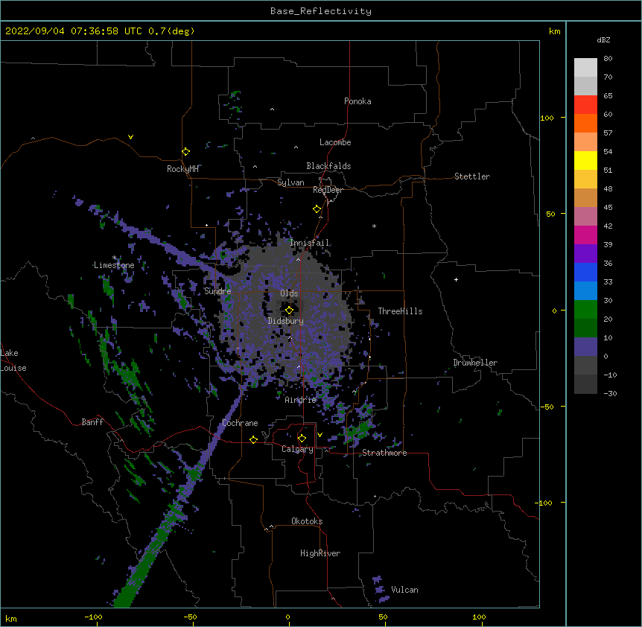Click the RockyMH label
Image resolution: width=642 pixels, height=627 pixels.
(x=182, y=169)
